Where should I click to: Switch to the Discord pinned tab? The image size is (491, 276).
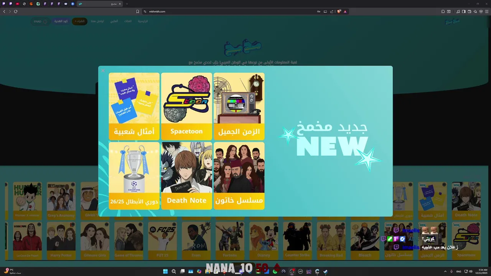click(x=66, y=4)
